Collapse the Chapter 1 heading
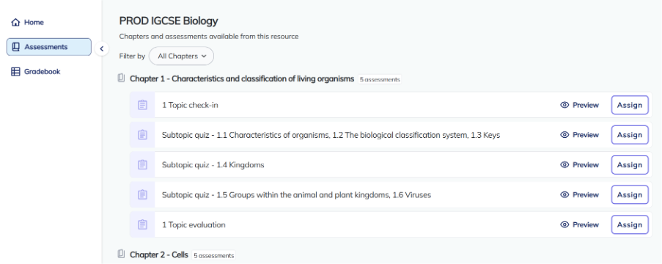The width and height of the screenshot is (662, 264). tap(242, 78)
